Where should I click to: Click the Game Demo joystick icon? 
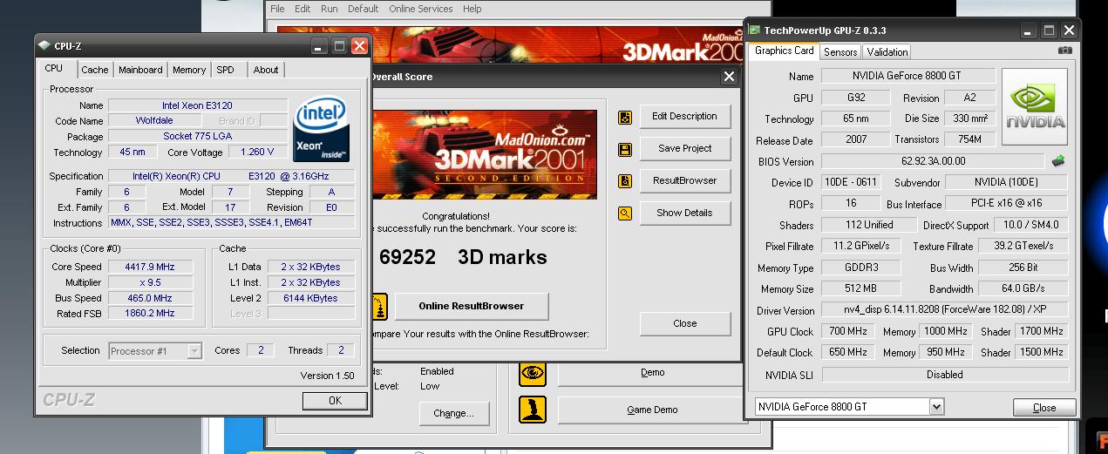click(x=533, y=410)
